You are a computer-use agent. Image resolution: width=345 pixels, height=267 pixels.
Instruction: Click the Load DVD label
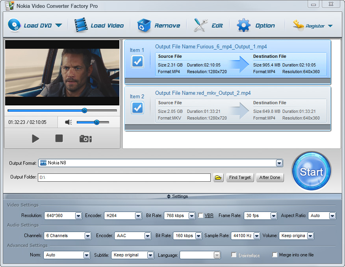38,26
